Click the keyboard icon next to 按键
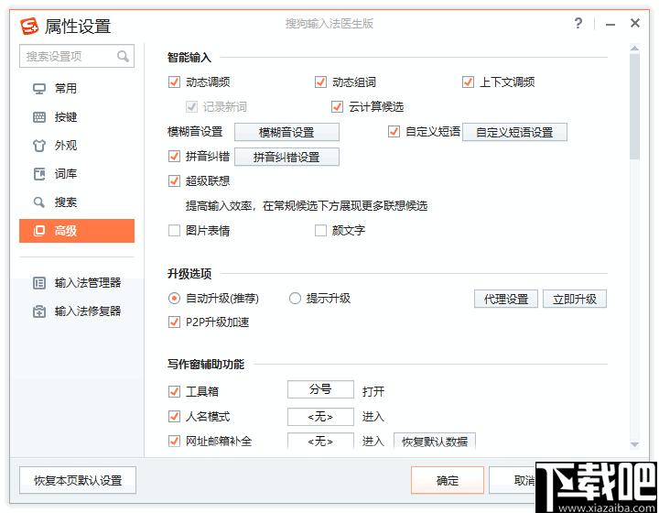The width and height of the screenshot is (659, 513). (x=39, y=117)
